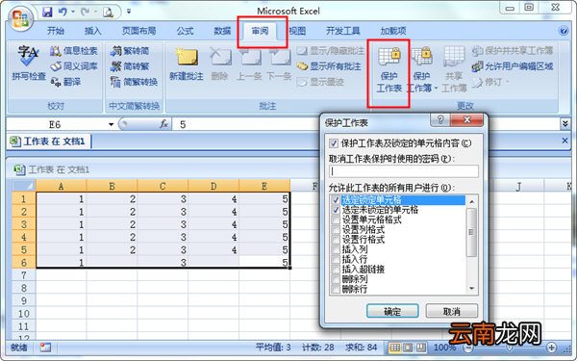Viewport: 577px width, 361px height.
Task: Open Protect Workbook dropdown arrow
Action: point(436,89)
